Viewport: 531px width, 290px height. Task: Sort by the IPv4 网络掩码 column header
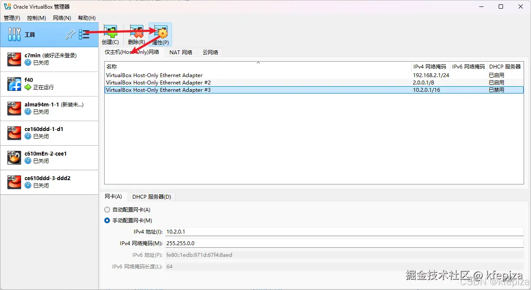coord(430,66)
